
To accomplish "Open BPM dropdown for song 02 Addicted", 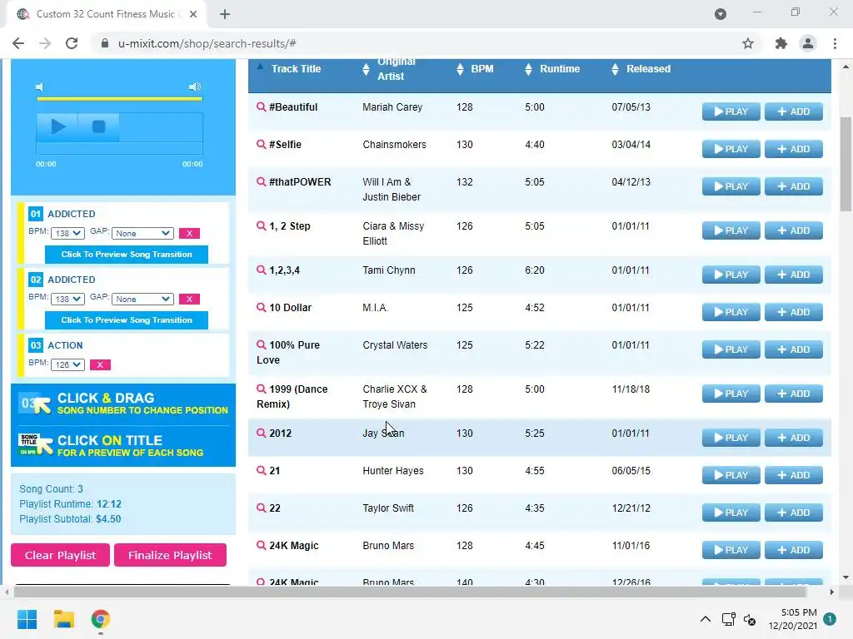I will tap(67, 299).
